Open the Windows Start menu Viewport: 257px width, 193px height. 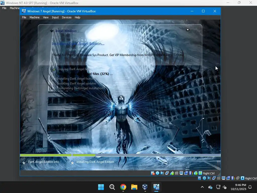tap(101, 187)
